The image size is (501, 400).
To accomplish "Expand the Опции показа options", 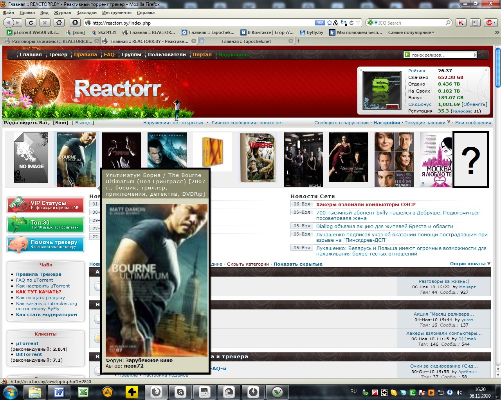I will (470, 264).
